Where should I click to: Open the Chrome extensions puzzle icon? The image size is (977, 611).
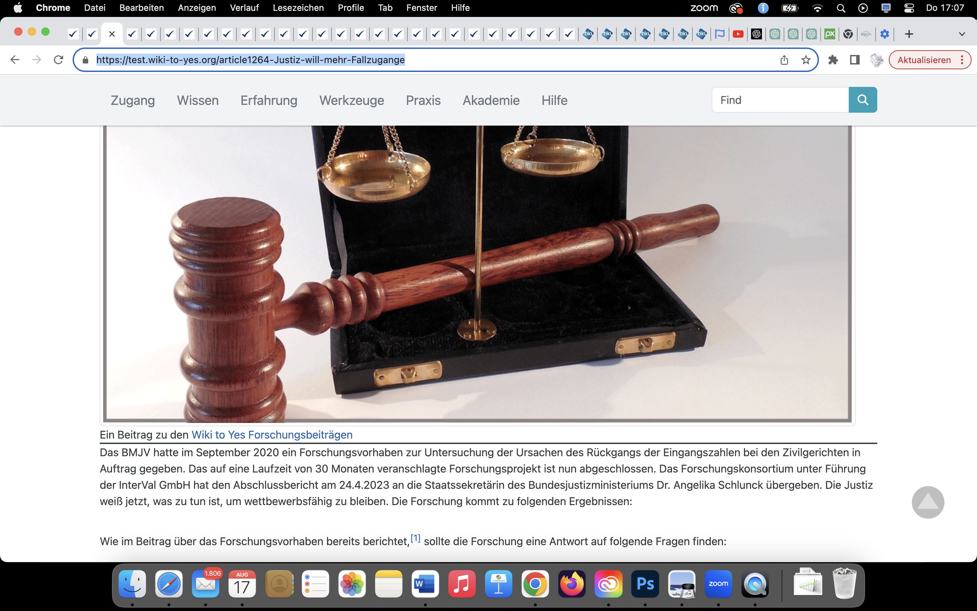click(x=833, y=60)
